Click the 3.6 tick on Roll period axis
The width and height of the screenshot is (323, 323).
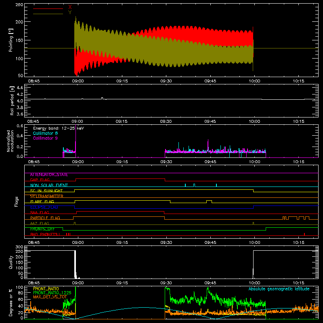point(20,114)
